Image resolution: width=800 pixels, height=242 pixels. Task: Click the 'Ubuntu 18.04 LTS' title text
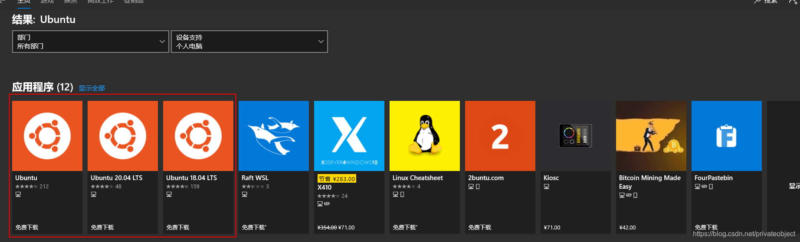pyautogui.click(x=191, y=178)
